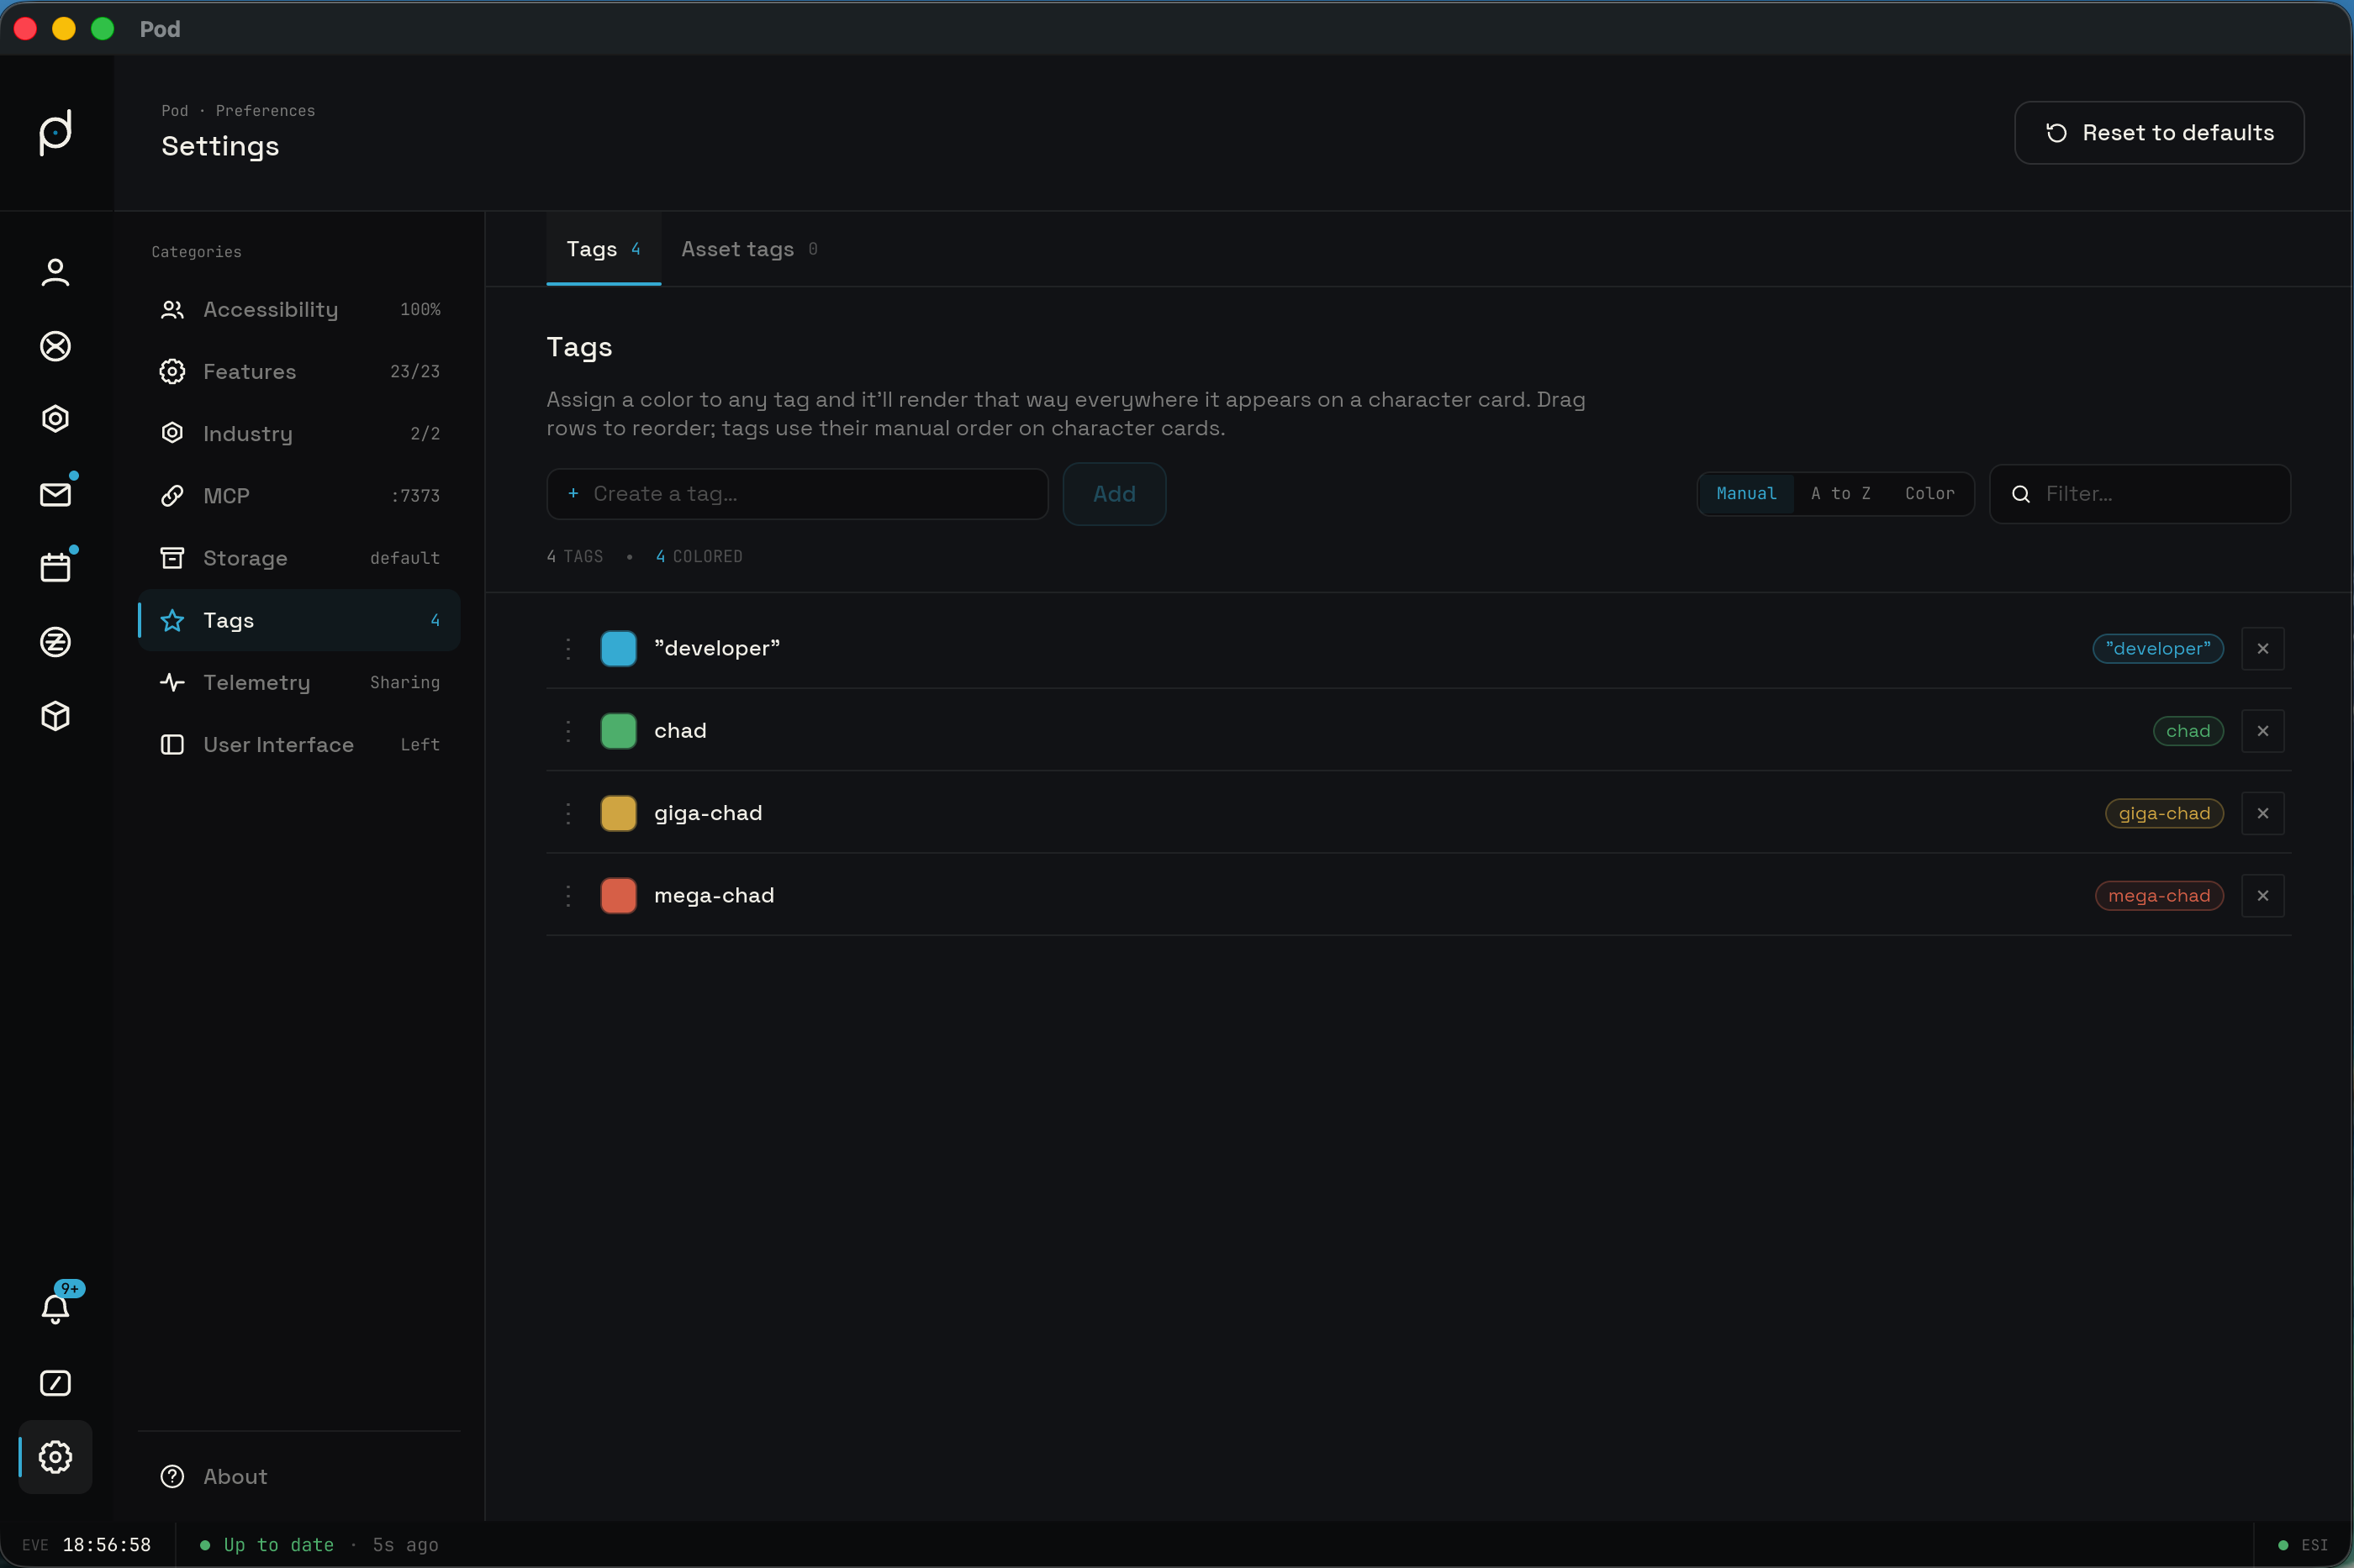Open the About page link
This screenshot has width=2354, height=1568.
coord(299,1476)
